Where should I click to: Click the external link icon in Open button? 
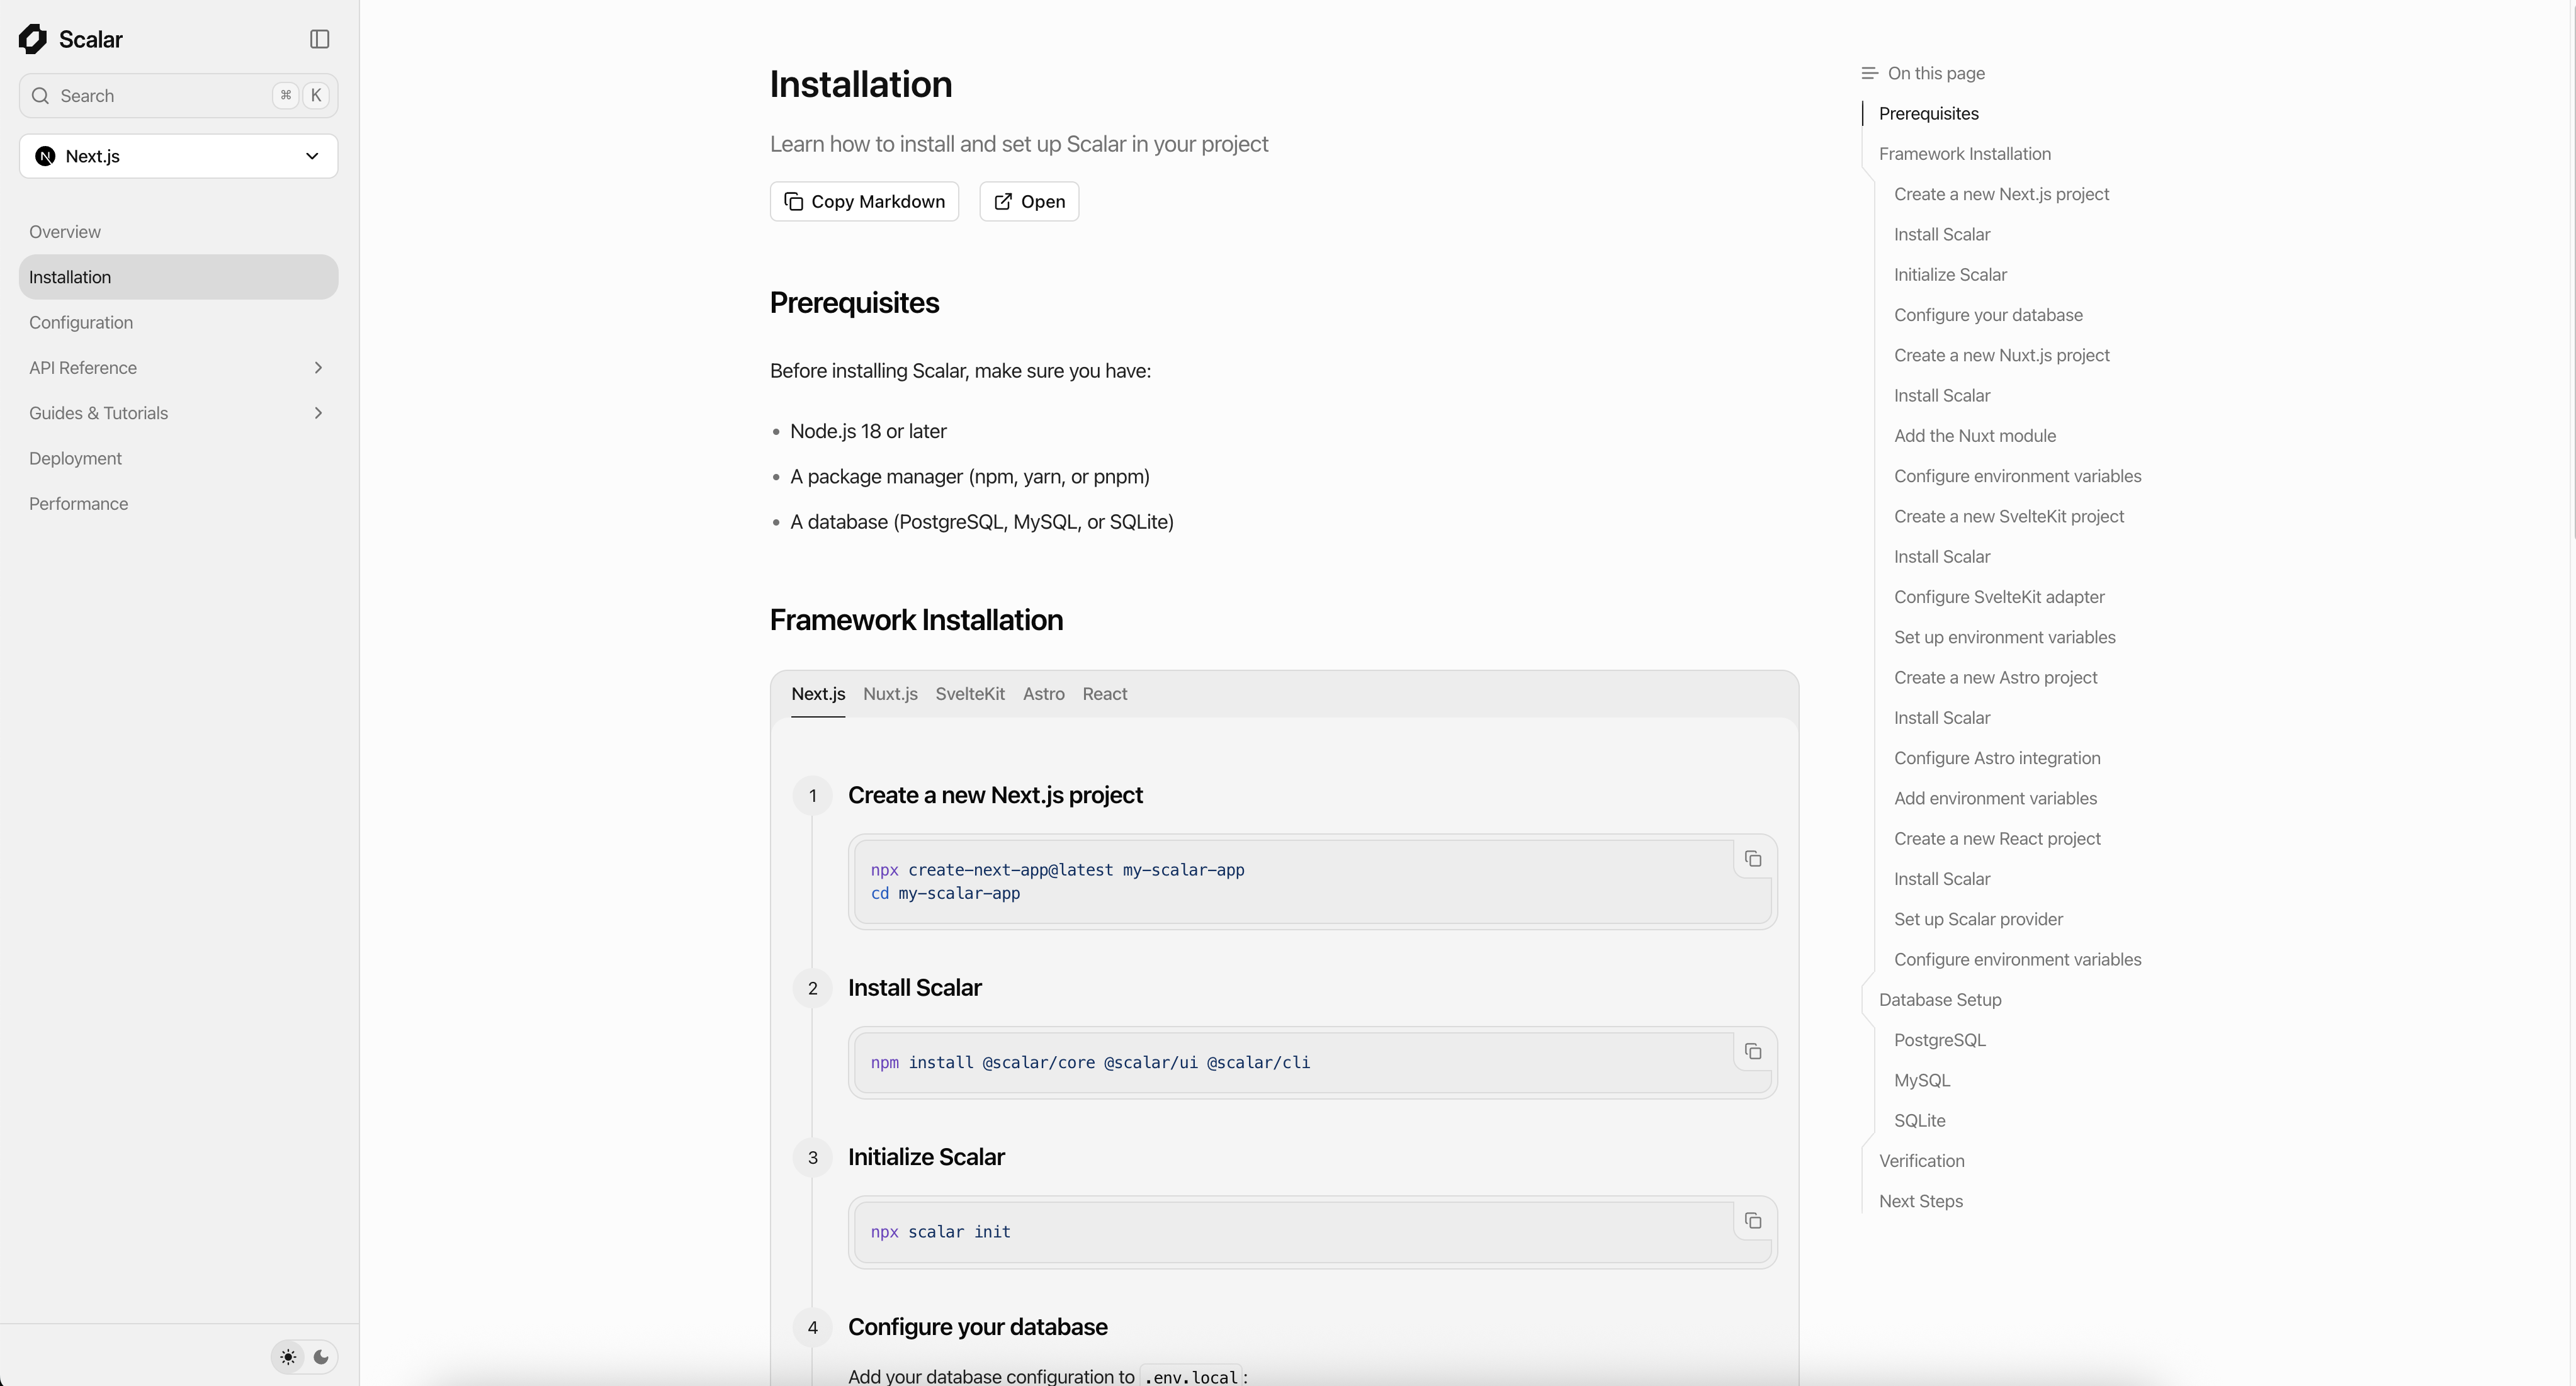coord(1003,202)
